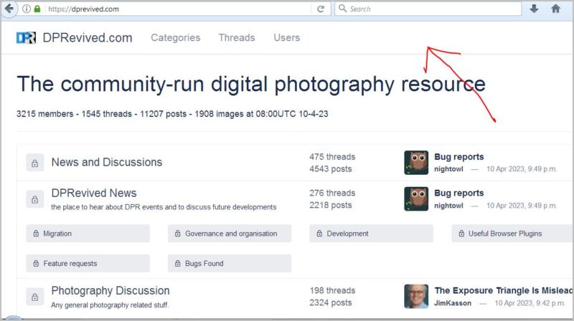The image size is (574, 321).
Task: Open site information icon in address bar
Action: click(x=27, y=9)
